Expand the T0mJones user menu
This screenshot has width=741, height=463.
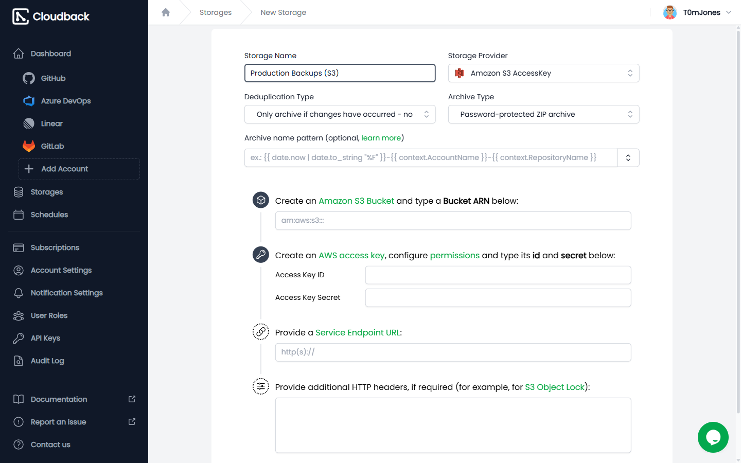697,12
